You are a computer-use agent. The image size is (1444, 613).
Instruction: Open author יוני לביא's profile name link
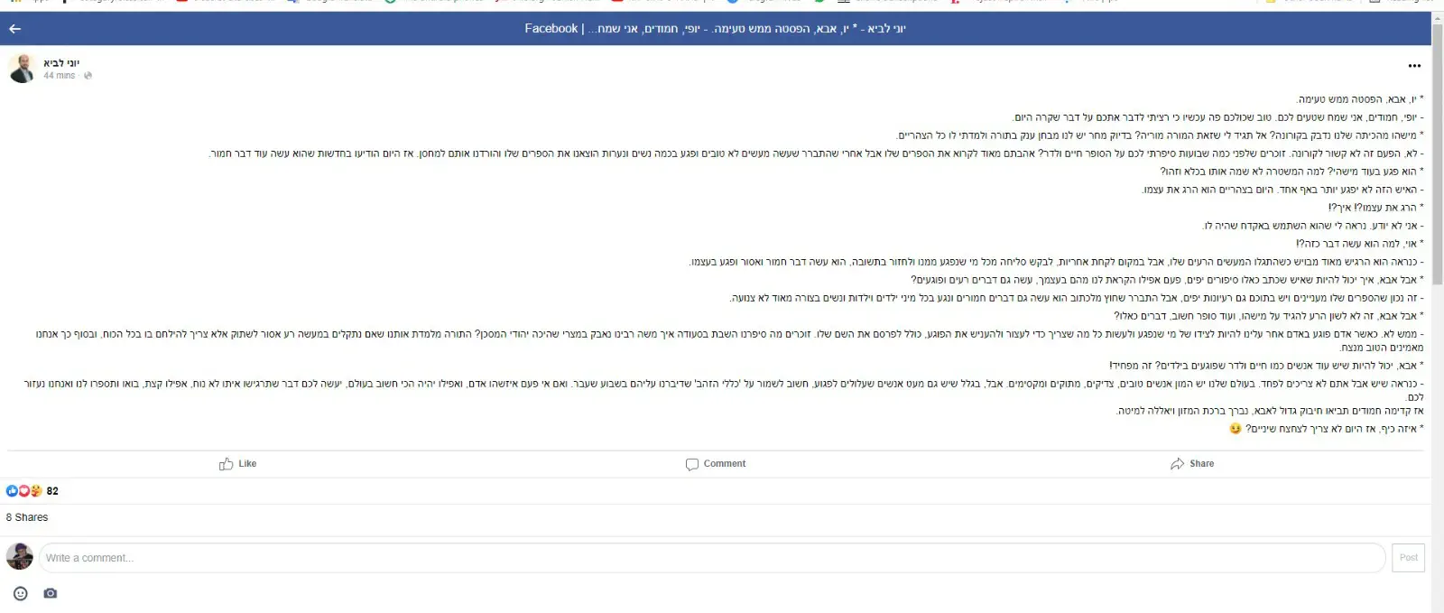(x=61, y=62)
